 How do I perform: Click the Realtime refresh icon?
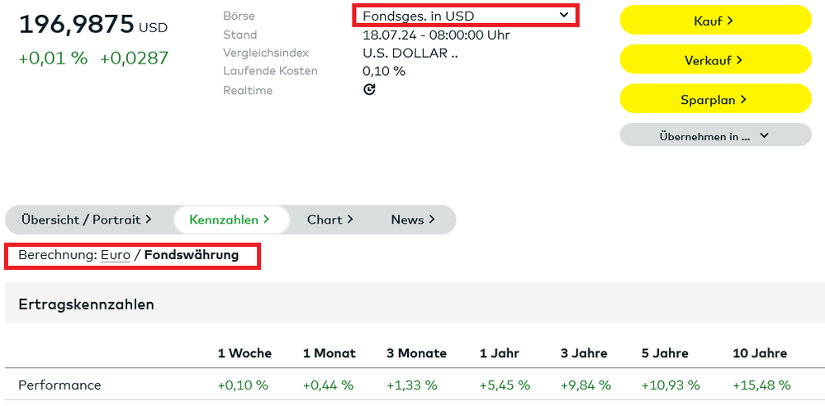[369, 89]
